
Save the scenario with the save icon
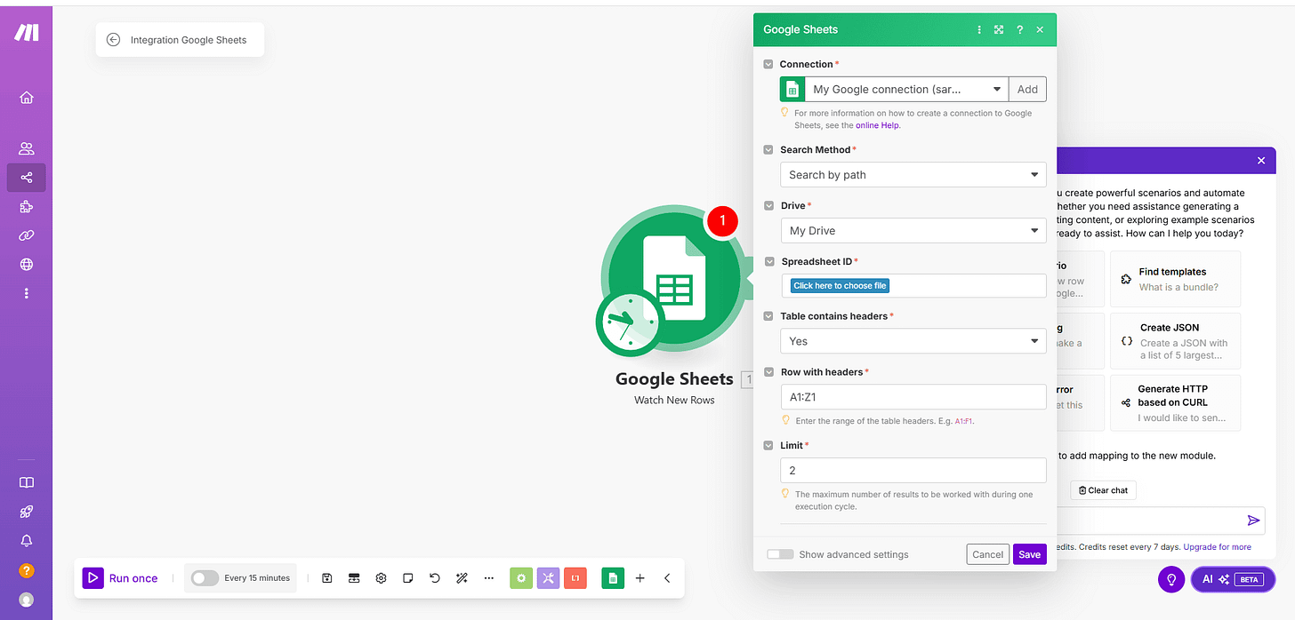click(x=326, y=577)
